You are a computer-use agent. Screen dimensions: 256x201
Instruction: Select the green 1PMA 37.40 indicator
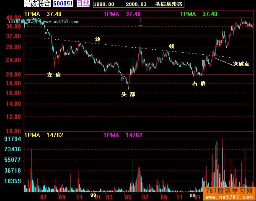(199, 14)
